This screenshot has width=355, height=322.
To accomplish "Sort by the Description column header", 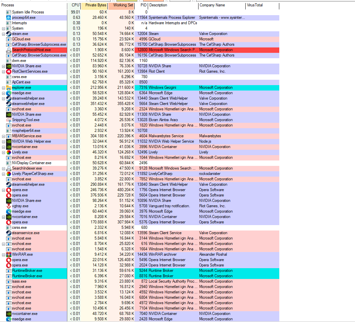I will (173, 5).
